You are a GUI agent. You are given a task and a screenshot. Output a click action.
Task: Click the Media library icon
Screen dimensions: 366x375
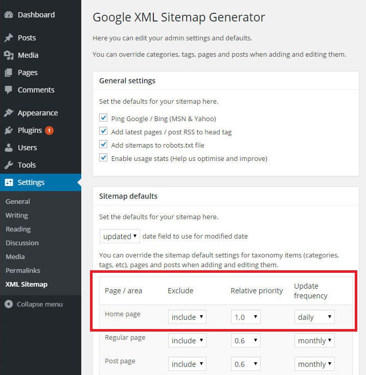tap(9, 55)
